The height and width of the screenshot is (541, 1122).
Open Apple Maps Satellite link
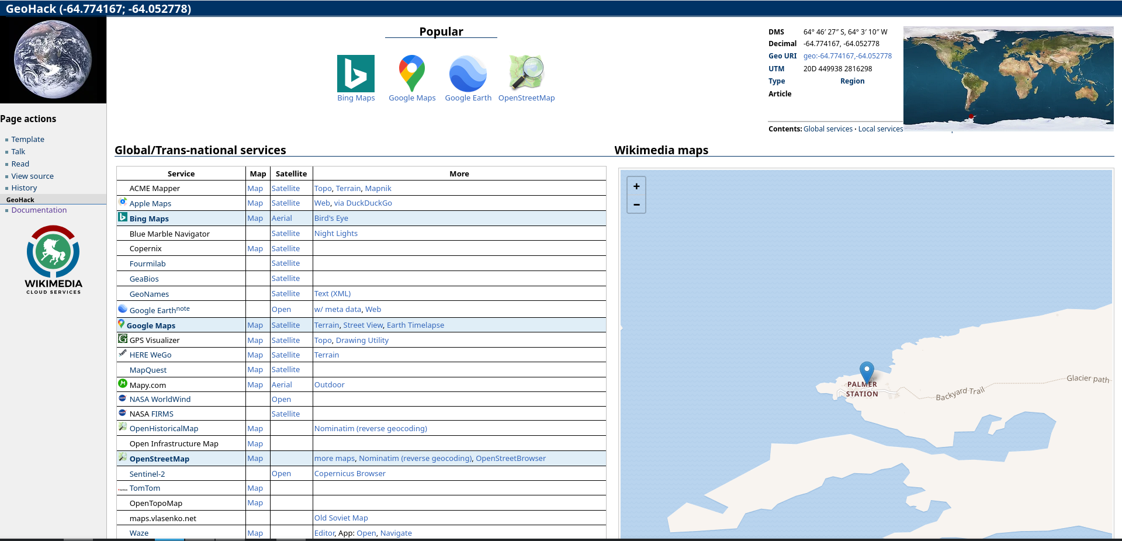click(286, 203)
